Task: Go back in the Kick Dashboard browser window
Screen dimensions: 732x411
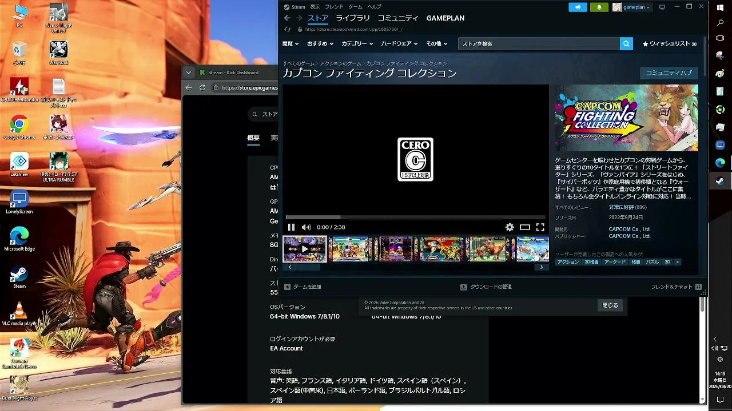Action: click(x=189, y=87)
